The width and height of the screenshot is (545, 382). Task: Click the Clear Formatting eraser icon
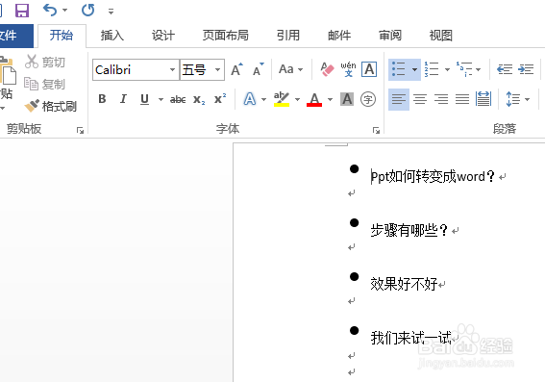(x=328, y=69)
